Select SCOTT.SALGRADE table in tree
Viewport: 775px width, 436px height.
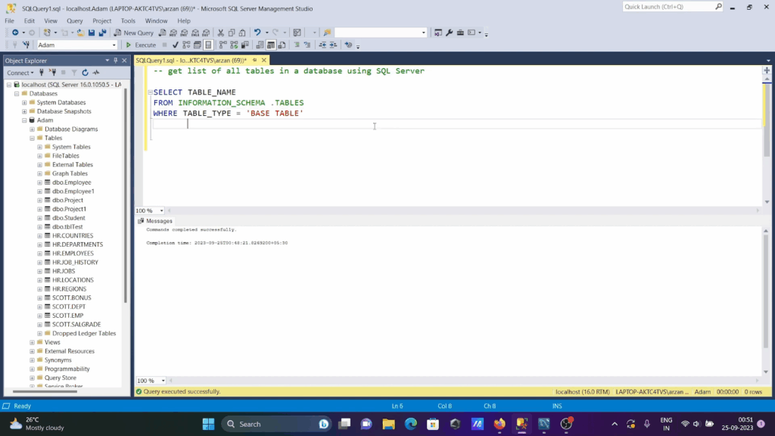pos(76,324)
